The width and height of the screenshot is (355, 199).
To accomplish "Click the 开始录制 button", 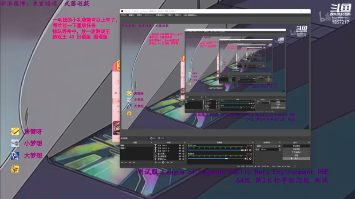I will click(296, 149).
